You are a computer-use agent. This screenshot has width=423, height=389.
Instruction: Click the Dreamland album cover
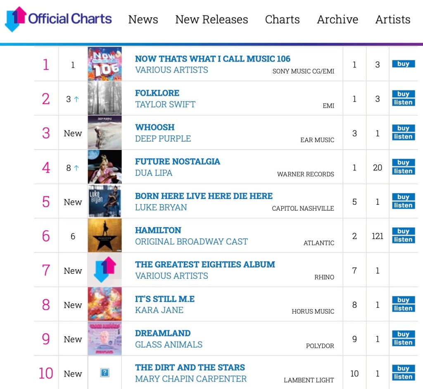pos(105,339)
